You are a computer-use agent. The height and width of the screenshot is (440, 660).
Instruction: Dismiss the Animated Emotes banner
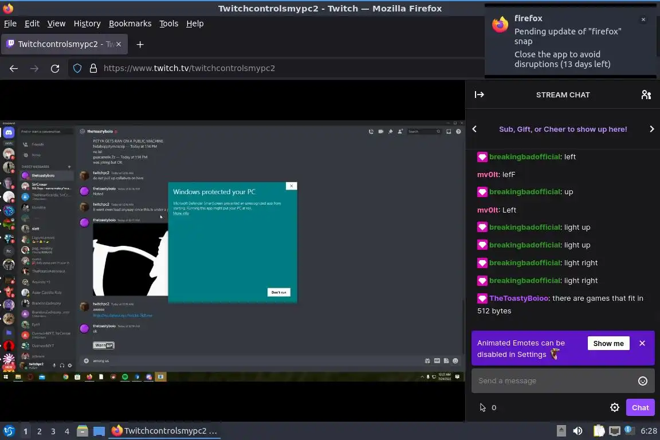click(642, 344)
